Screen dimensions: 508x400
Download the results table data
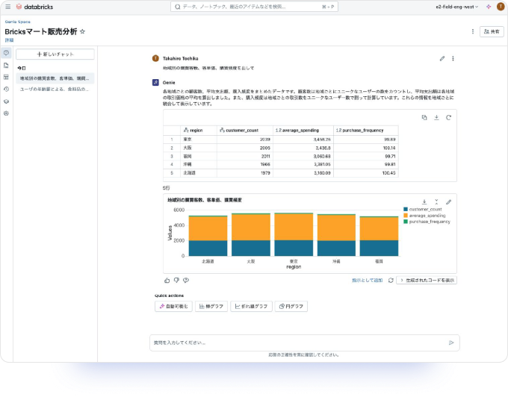[436, 117]
